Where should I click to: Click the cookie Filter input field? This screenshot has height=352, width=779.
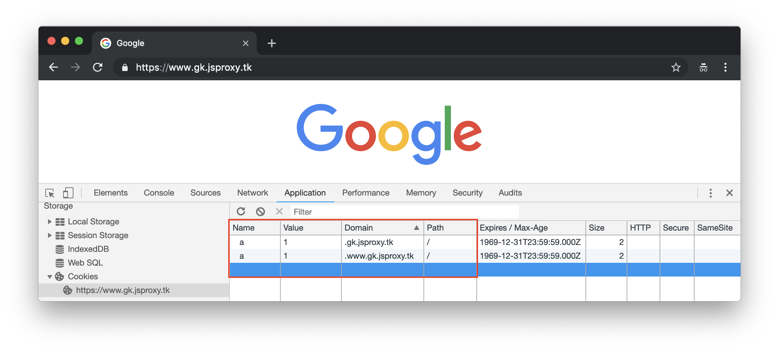[x=404, y=212]
